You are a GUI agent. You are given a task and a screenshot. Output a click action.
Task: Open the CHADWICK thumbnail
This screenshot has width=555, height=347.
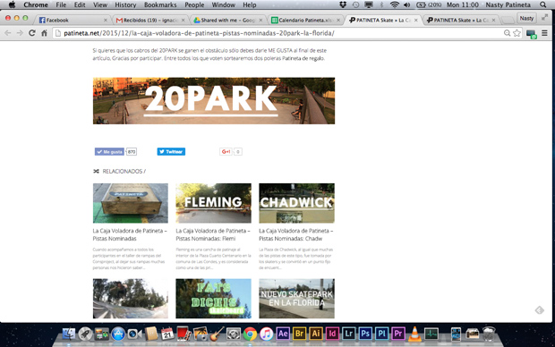[x=296, y=203]
